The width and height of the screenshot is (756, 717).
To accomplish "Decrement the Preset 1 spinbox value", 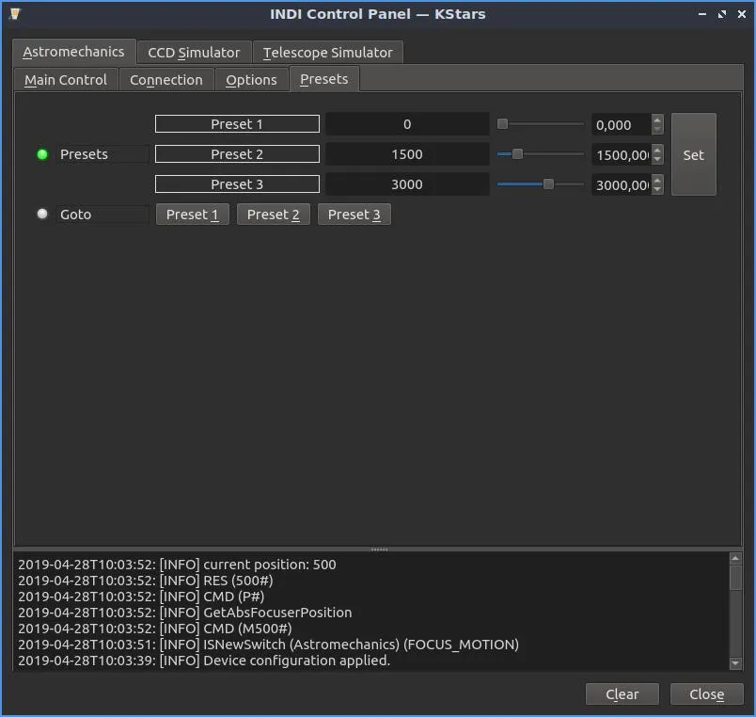I will click(657, 129).
